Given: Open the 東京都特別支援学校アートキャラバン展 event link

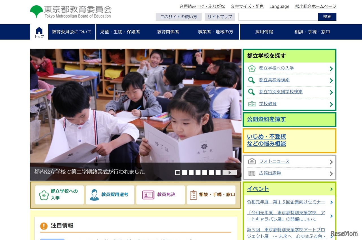Looking at the screenshot, I should coord(286,216).
